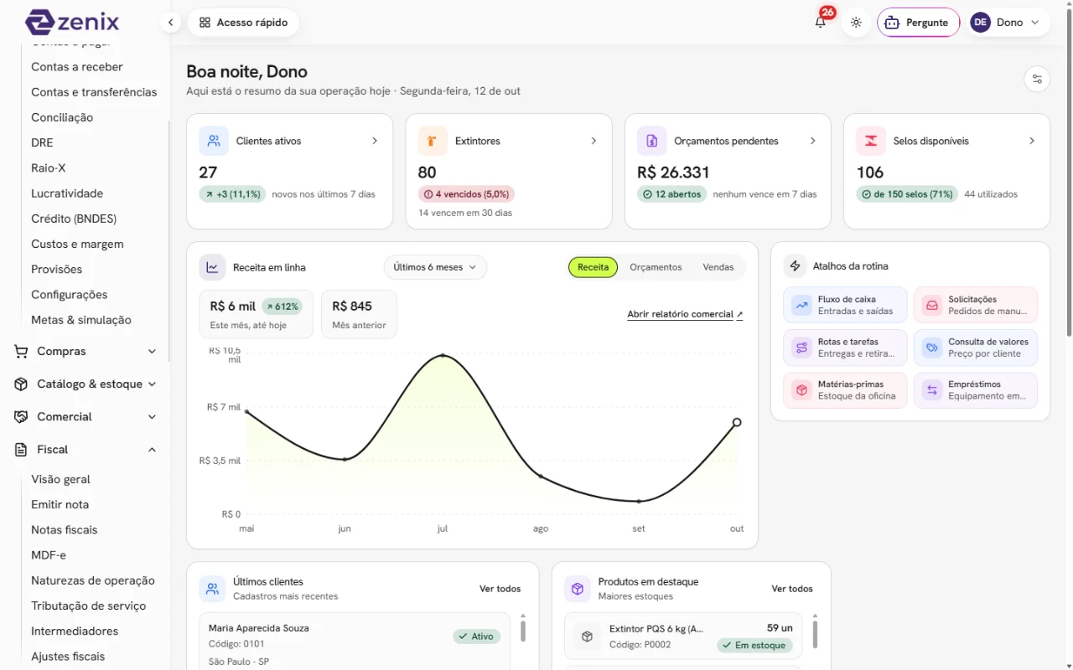Open the Clientes ativos card arrow

coord(375,141)
